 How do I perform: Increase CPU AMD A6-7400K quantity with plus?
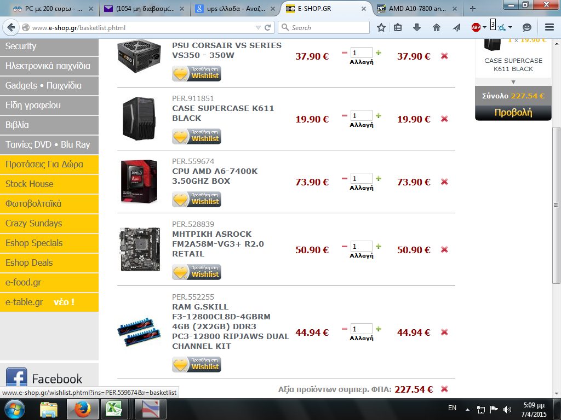click(x=379, y=179)
